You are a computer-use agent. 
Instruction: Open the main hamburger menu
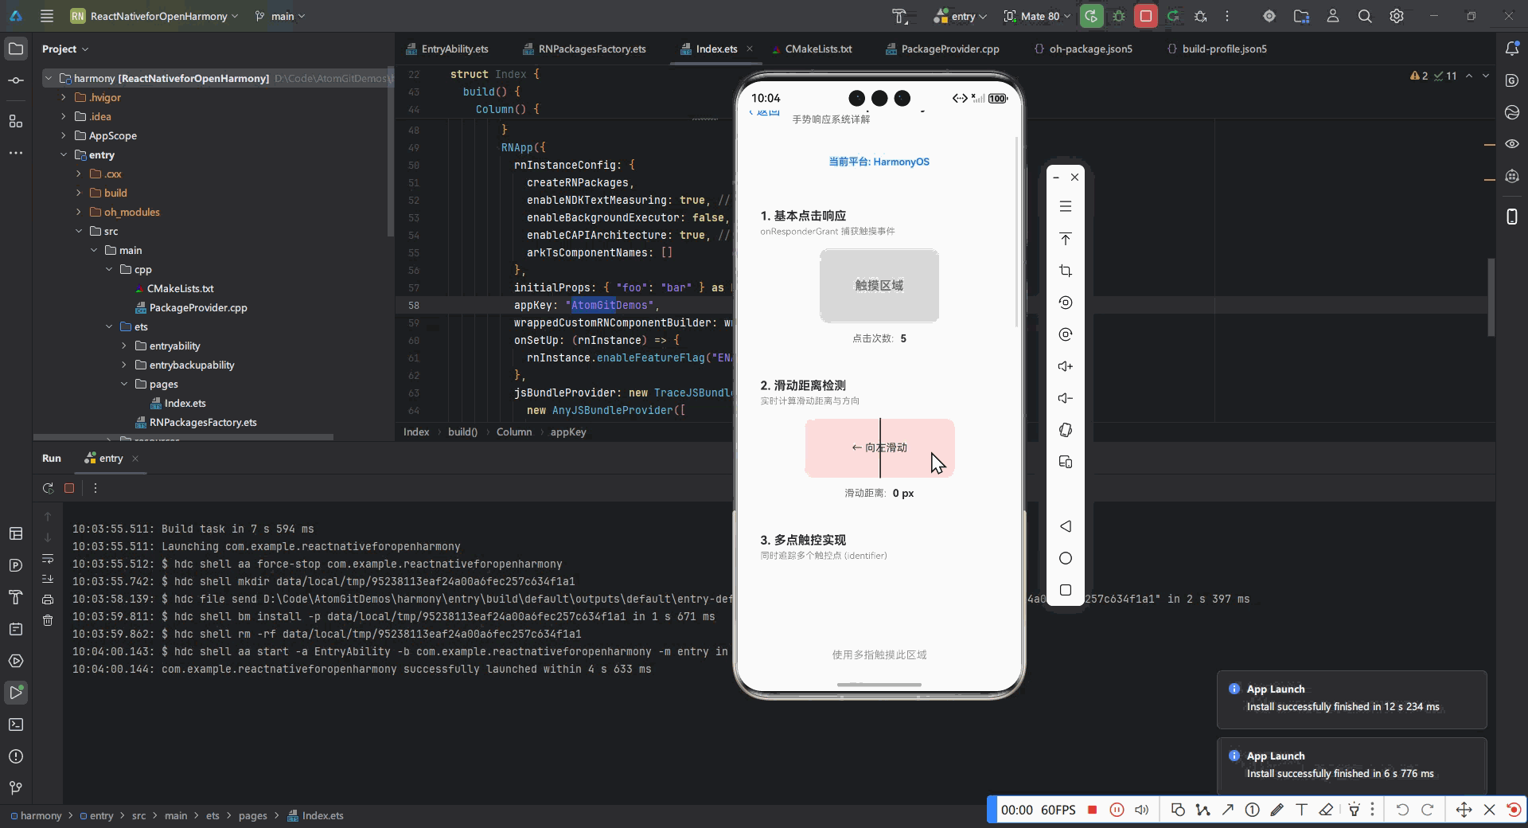47,16
